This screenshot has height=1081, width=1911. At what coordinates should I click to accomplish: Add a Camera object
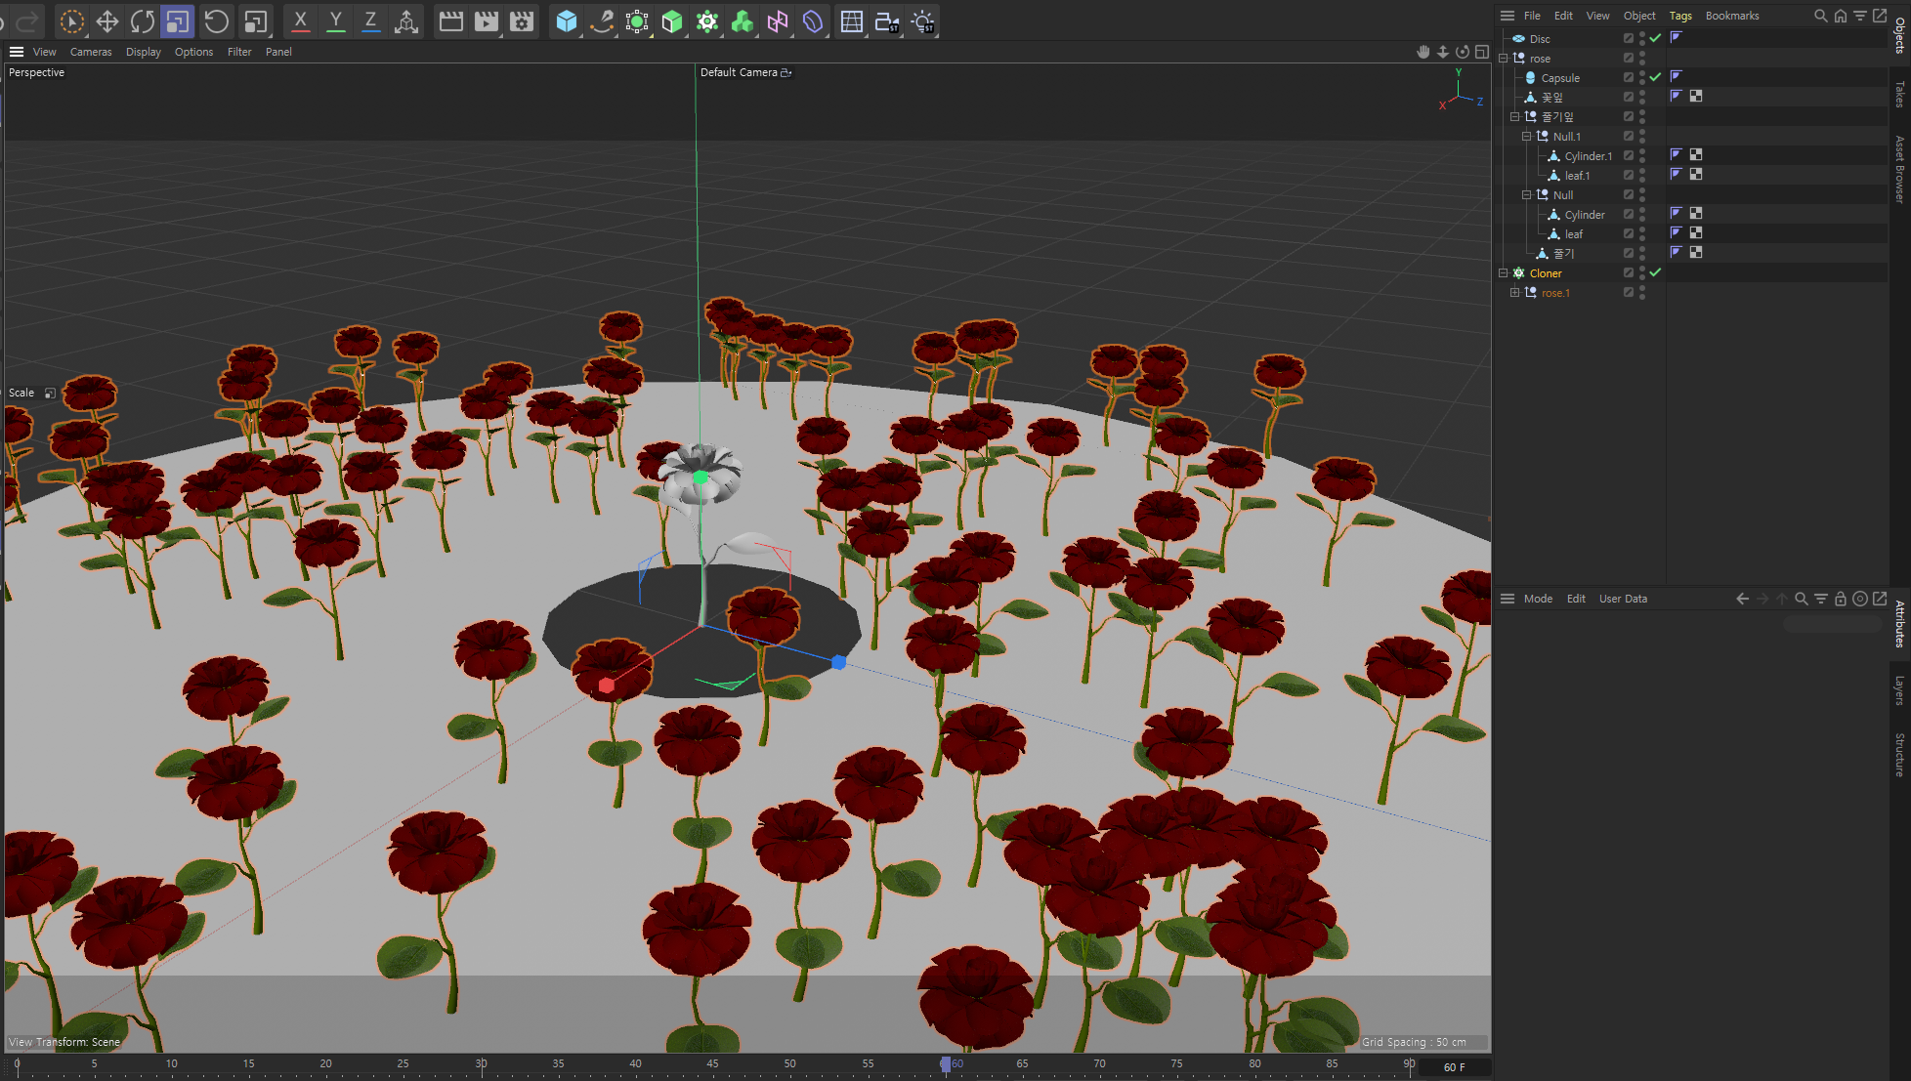(887, 21)
